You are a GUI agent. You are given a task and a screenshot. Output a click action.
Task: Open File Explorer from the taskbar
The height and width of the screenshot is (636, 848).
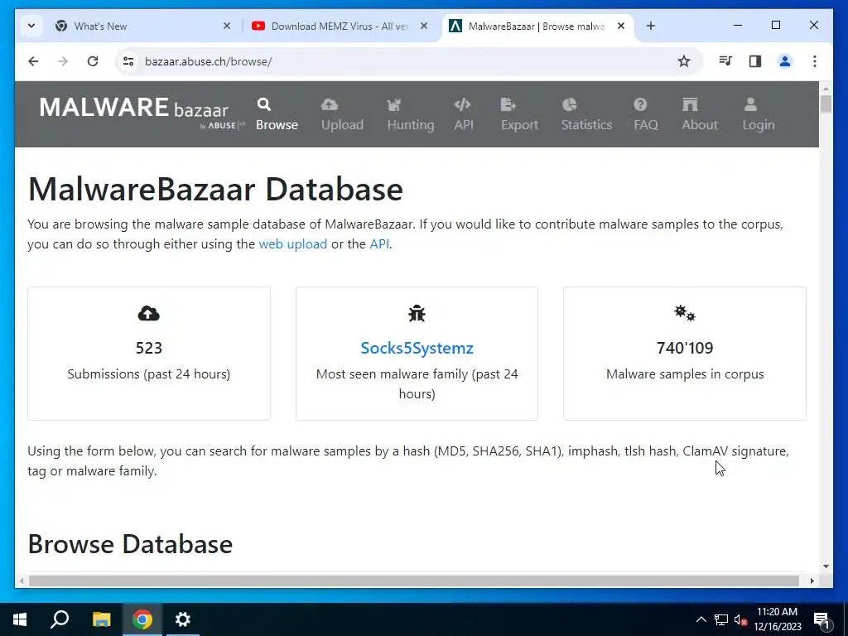tap(101, 619)
